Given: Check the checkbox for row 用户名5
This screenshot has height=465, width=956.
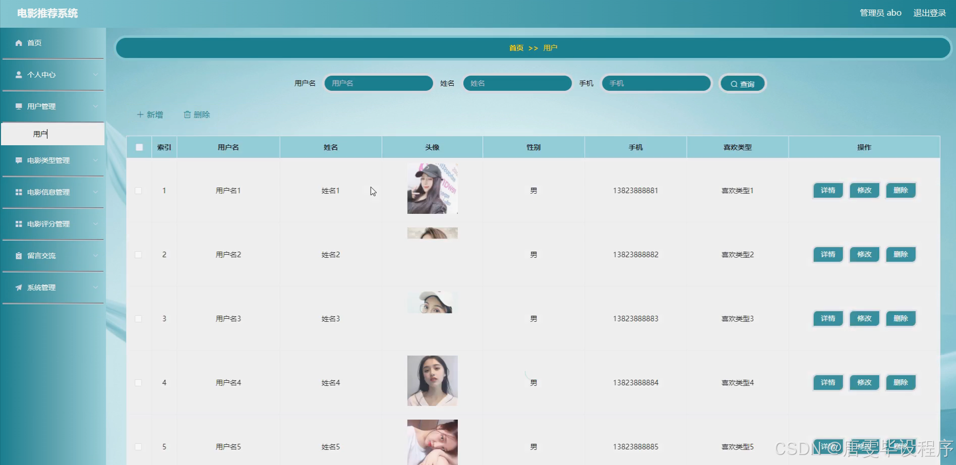Looking at the screenshot, I should click(x=138, y=447).
